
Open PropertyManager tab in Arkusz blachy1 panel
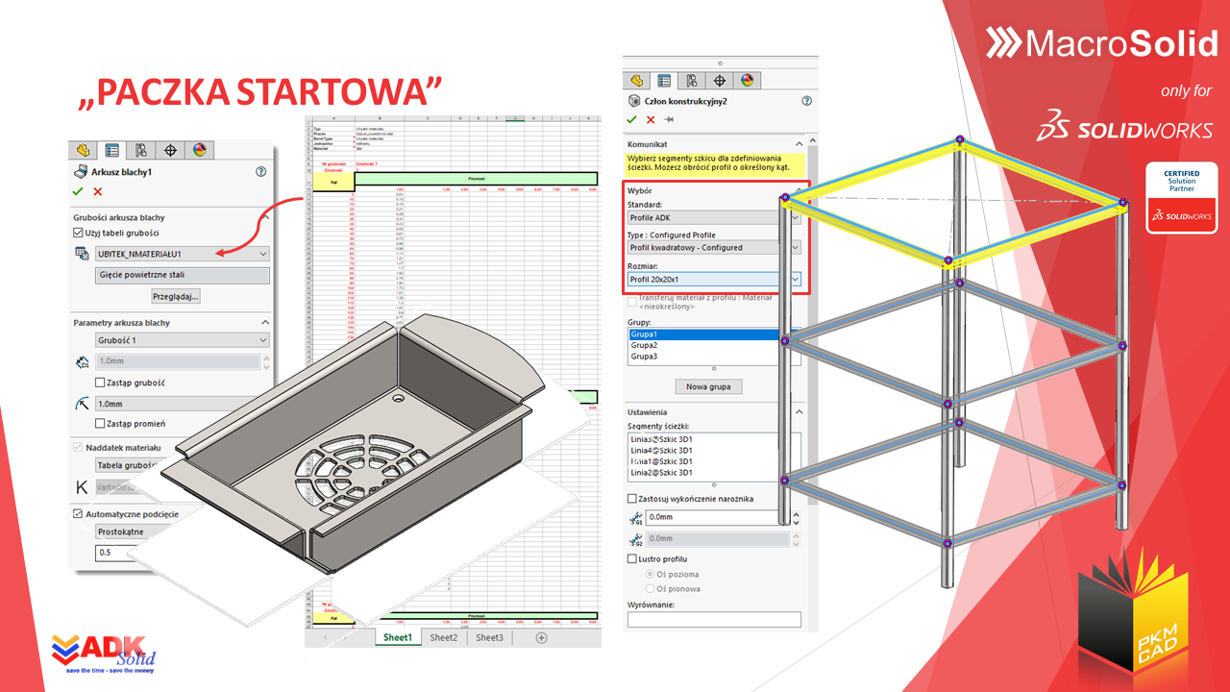tap(112, 150)
